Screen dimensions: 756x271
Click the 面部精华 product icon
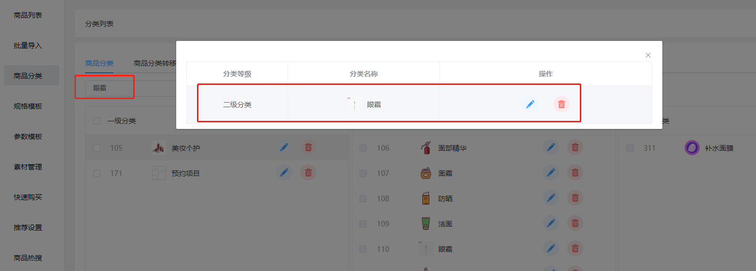[x=426, y=148]
